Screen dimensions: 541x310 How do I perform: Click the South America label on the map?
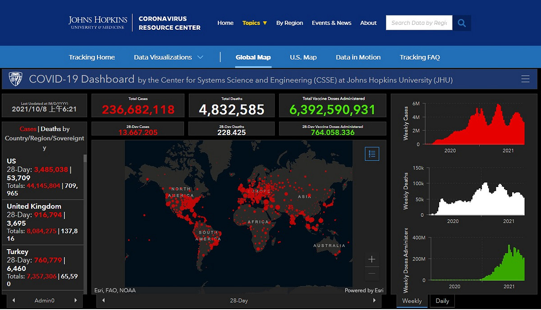point(208,235)
